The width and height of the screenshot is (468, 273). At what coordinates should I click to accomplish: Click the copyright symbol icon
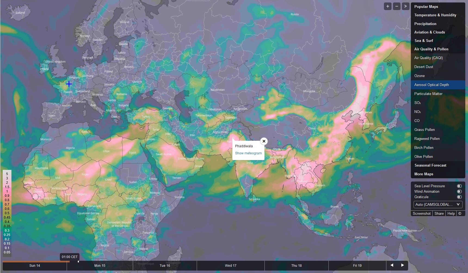[460, 213]
